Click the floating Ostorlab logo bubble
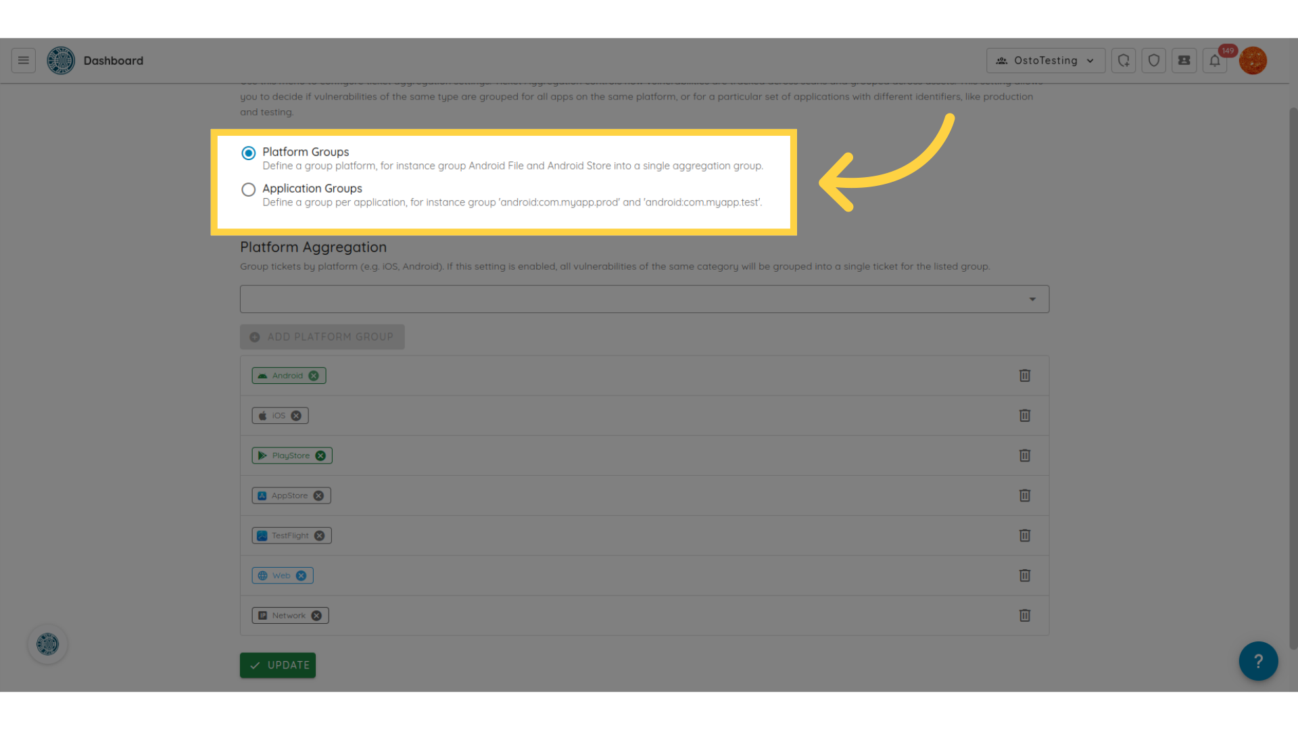 (x=47, y=644)
